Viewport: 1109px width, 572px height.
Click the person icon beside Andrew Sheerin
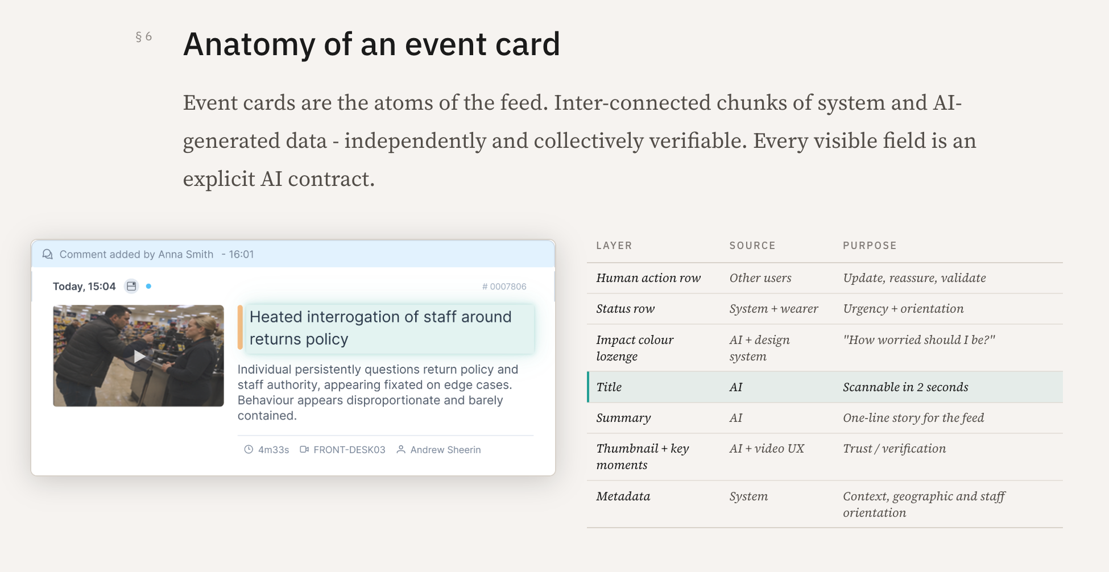[x=401, y=449]
